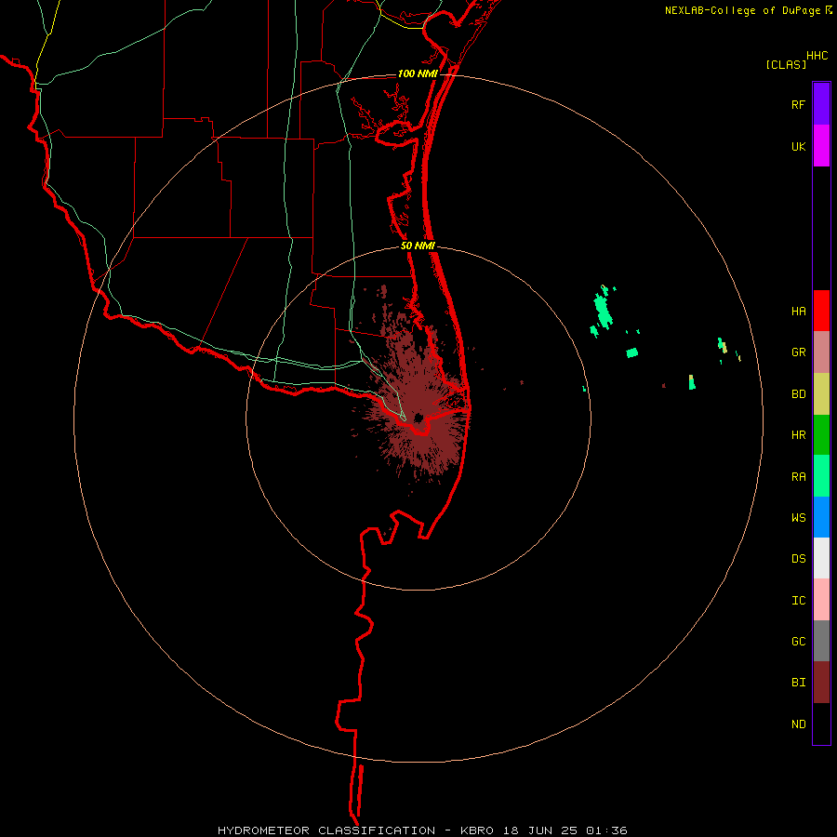
Task: Click the DS white legend swatch
Action: [821, 558]
